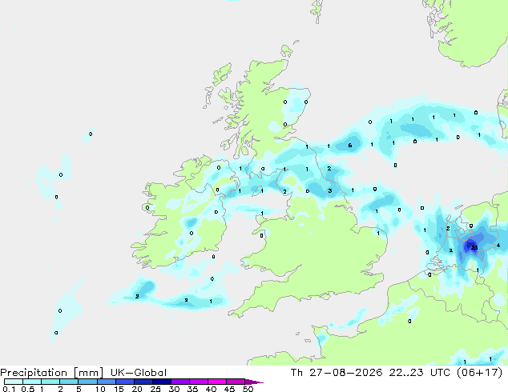Click the '4' precipitation value at the right edge
This screenshot has width=508, height=392.
[x=498, y=246]
